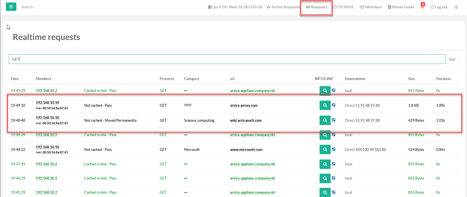
Task: Click the notification bell with badge 5
Action: (422, 7)
